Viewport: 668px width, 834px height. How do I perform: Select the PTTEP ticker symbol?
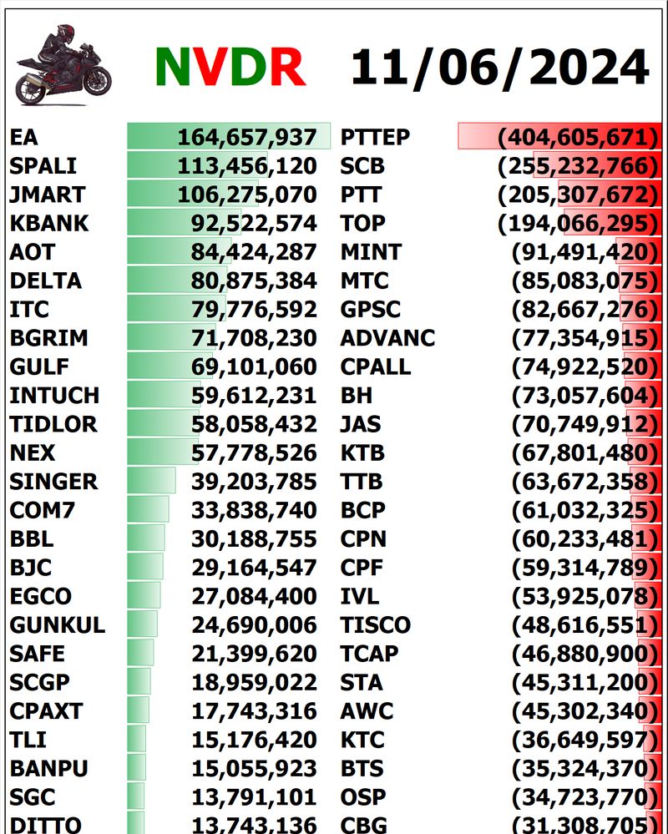coord(376,138)
